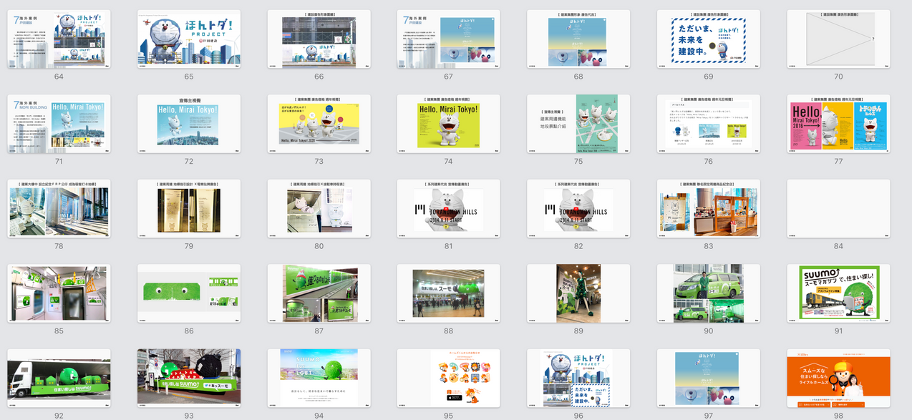Choose slide 73 with the yellow banner
Screen dimensions: 912x420
coord(319,124)
